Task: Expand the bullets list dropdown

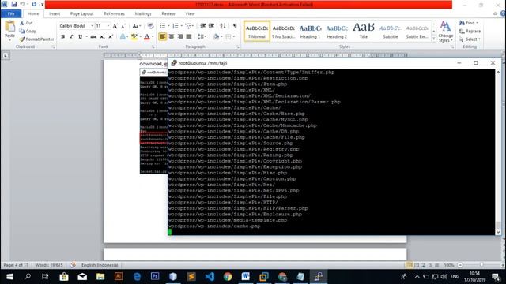Action: click(x=168, y=26)
